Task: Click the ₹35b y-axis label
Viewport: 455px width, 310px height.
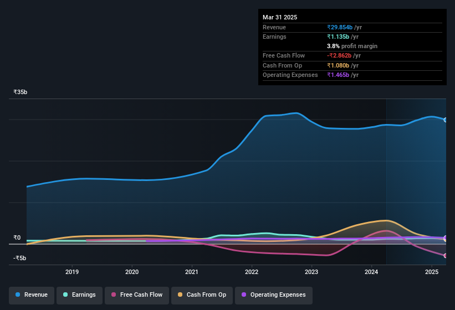Action: pos(21,92)
